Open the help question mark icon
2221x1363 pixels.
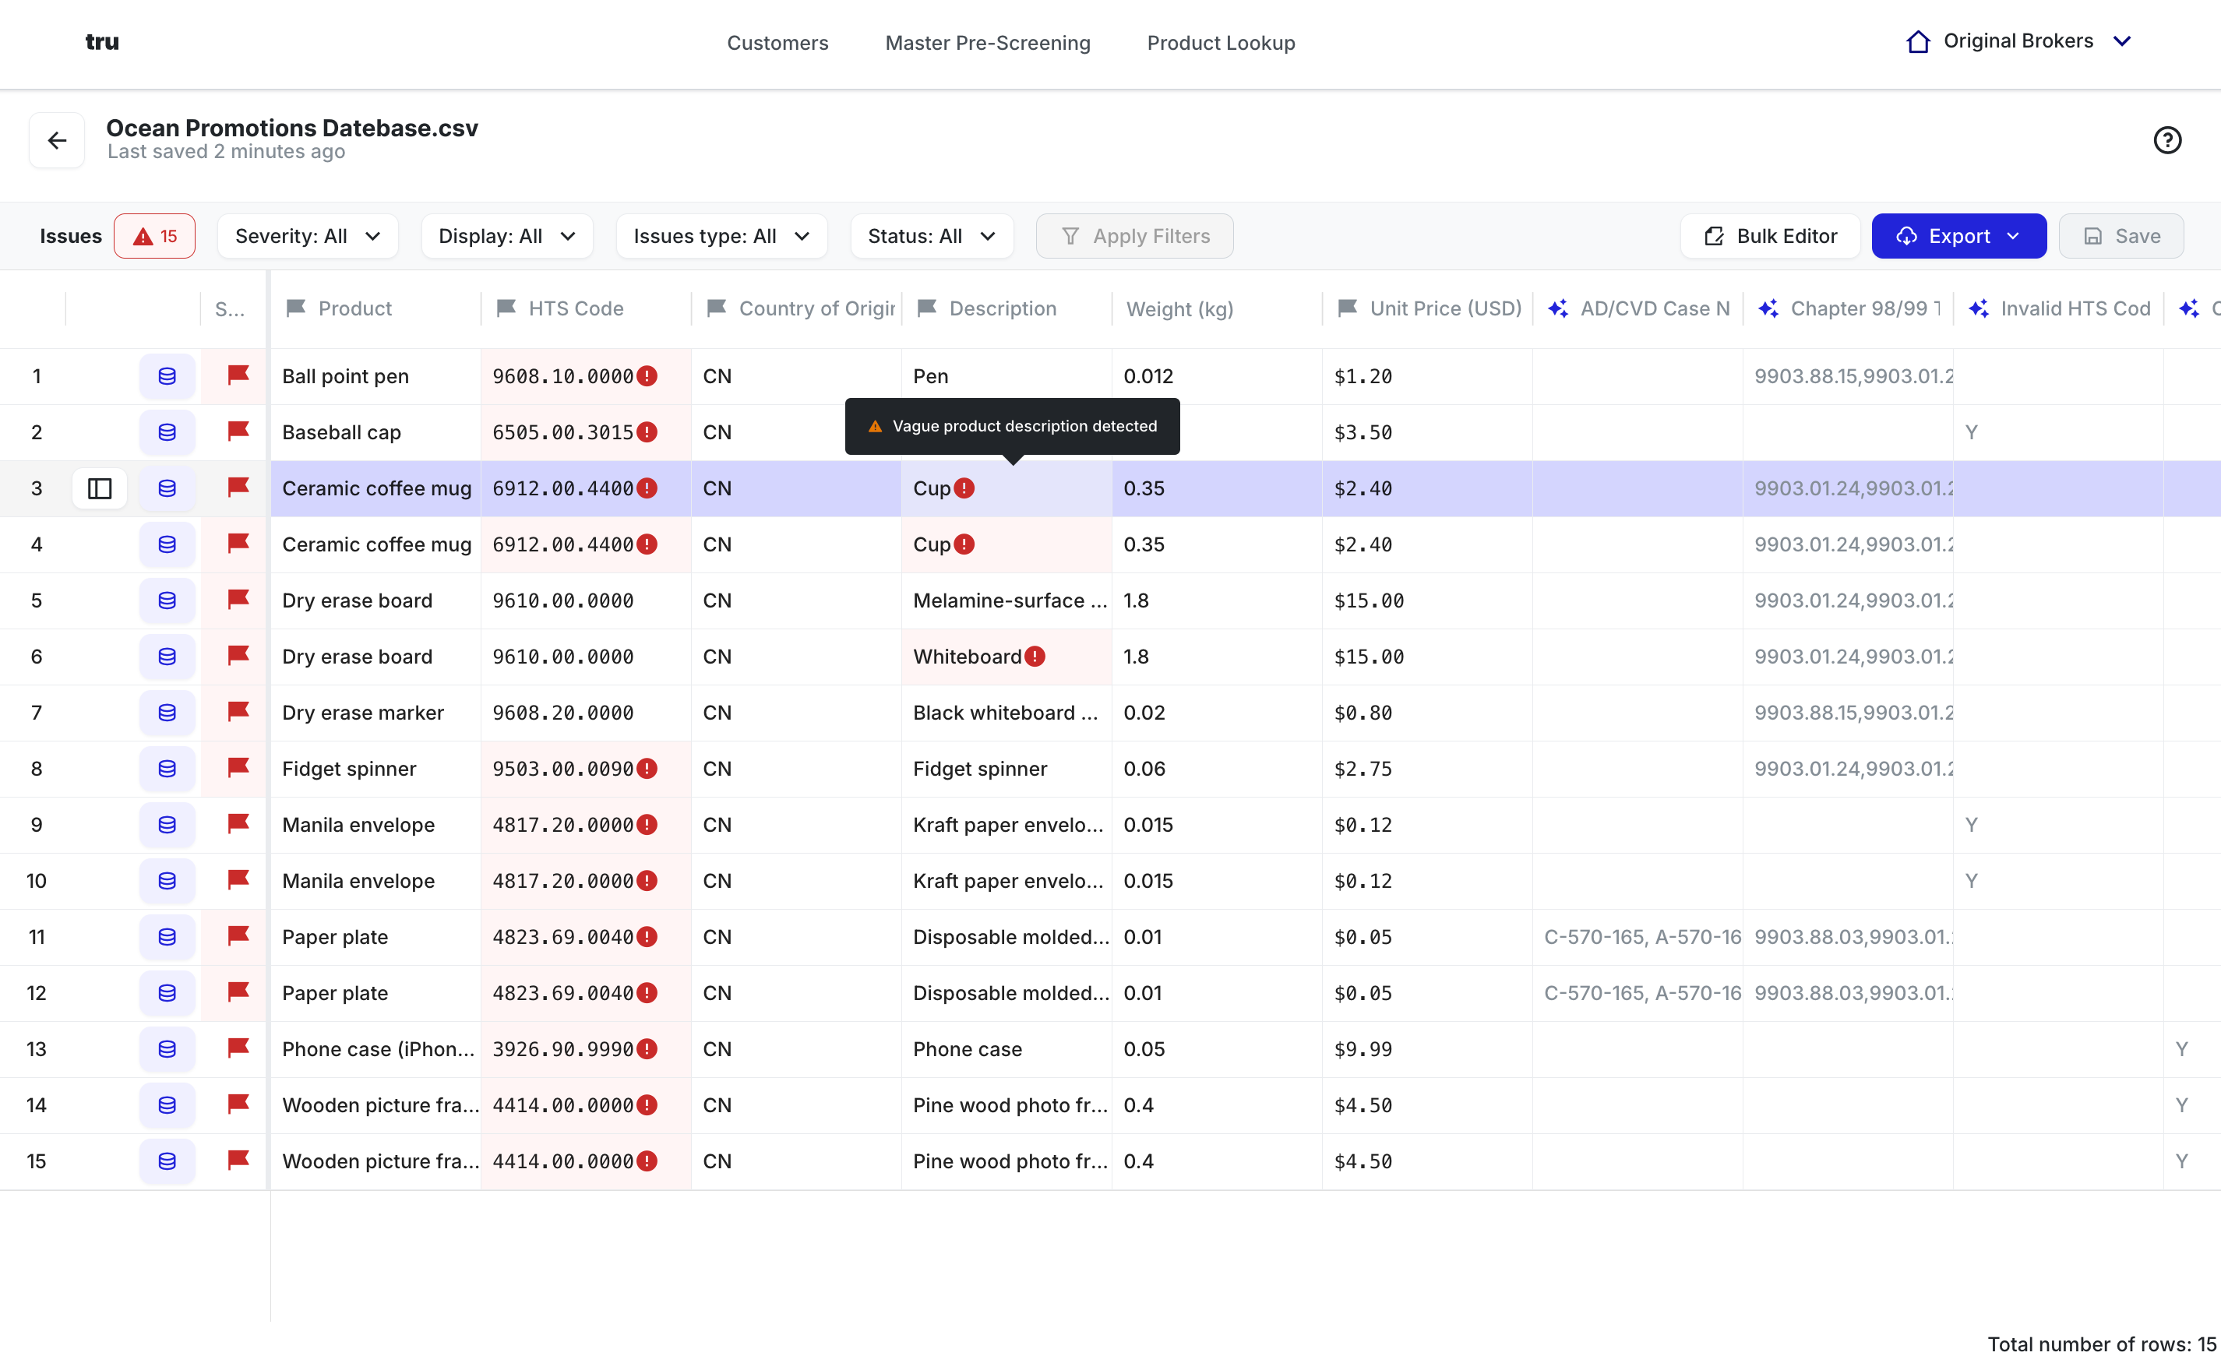point(2167,139)
